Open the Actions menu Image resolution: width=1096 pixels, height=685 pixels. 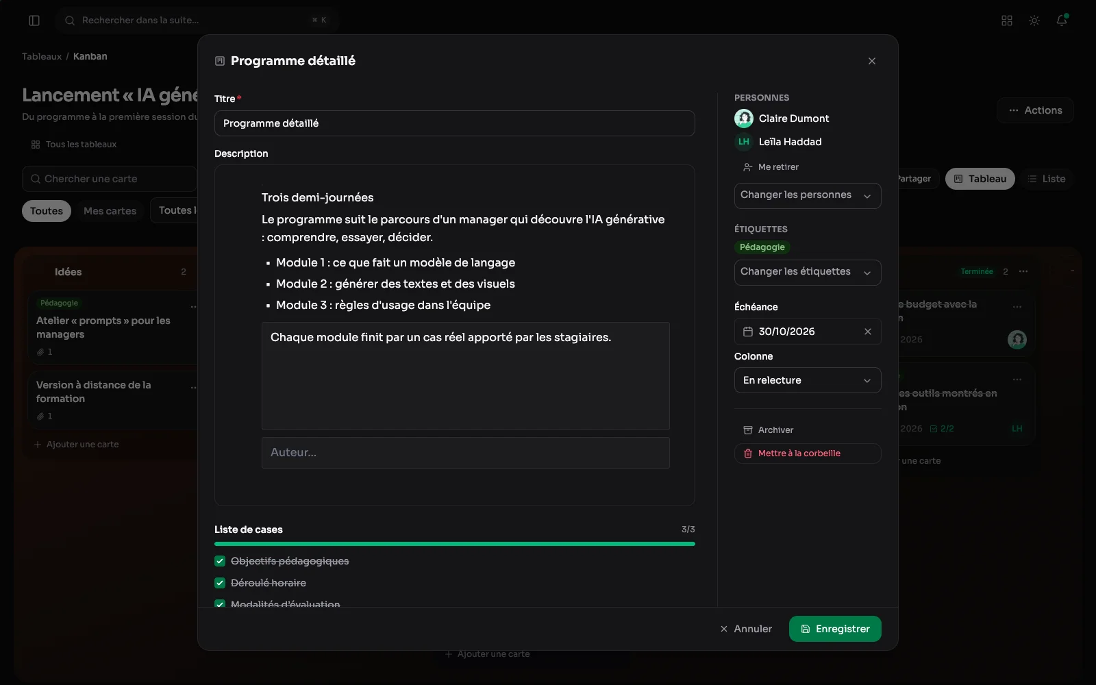[x=1035, y=110]
